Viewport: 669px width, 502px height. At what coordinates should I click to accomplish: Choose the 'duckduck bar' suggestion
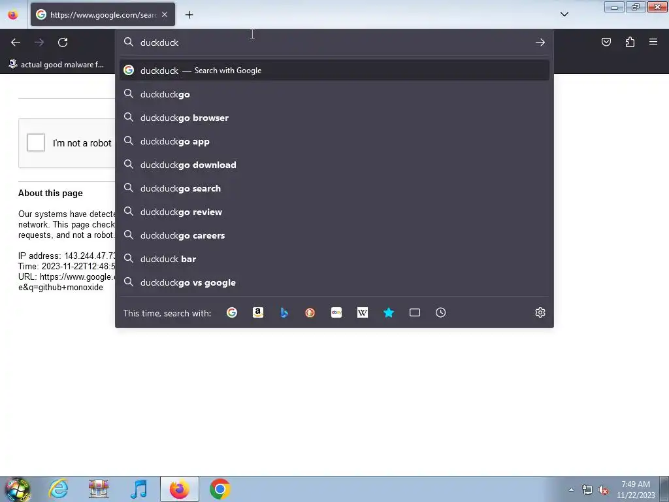334,259
